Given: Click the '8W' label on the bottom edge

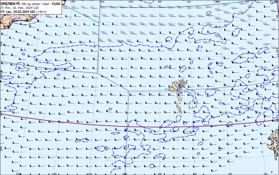Looking at the screenshot, I should coord(160,174).
